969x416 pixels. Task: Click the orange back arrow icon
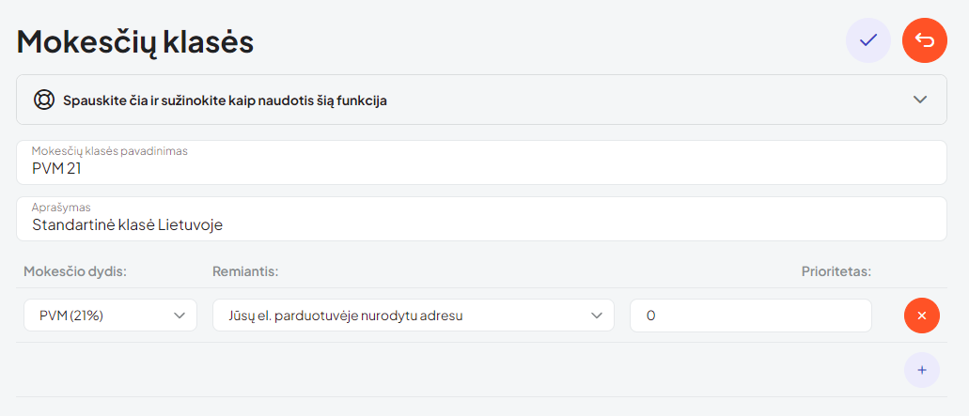(x=925, y=40)
